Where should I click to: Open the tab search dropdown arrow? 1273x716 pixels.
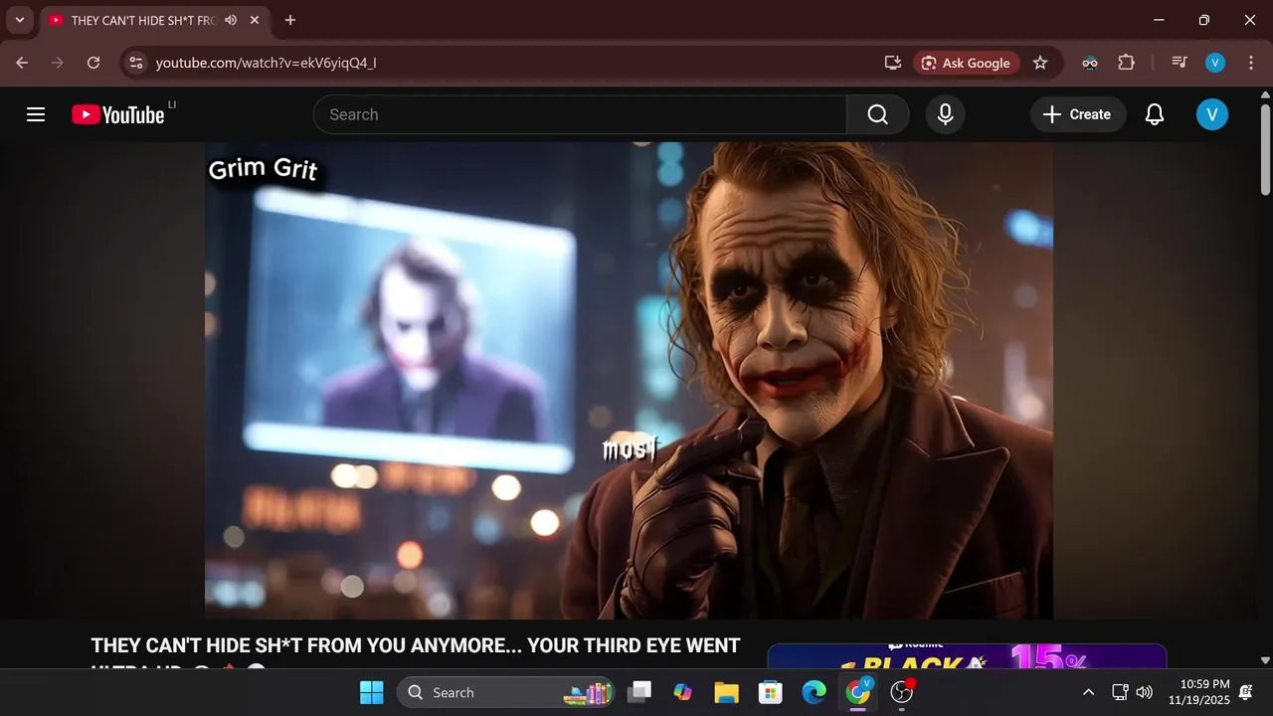click(19, 20)
